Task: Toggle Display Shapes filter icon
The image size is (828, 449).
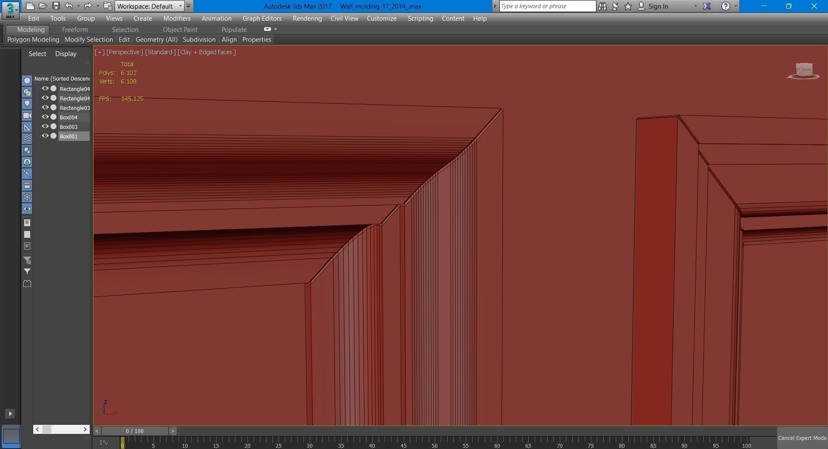Action: pos(27,92)
